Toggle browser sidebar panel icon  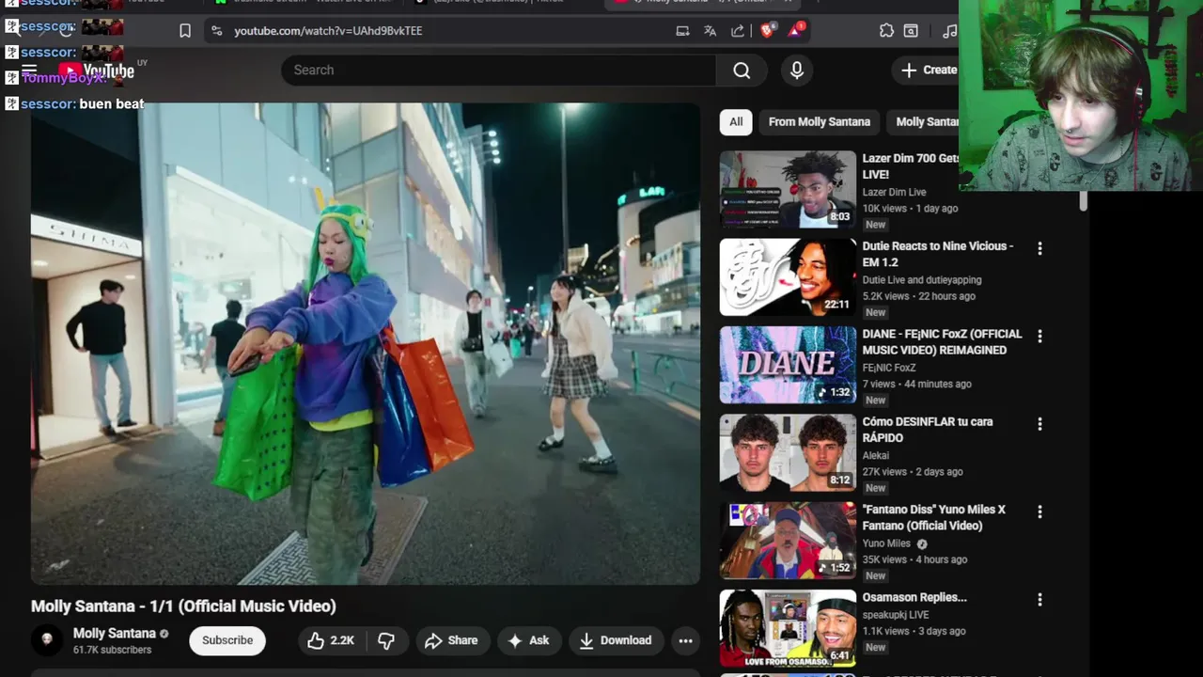[x=911, y=31]
